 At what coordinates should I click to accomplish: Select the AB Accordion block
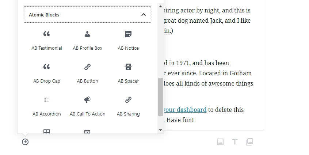(x=46, y=106)
